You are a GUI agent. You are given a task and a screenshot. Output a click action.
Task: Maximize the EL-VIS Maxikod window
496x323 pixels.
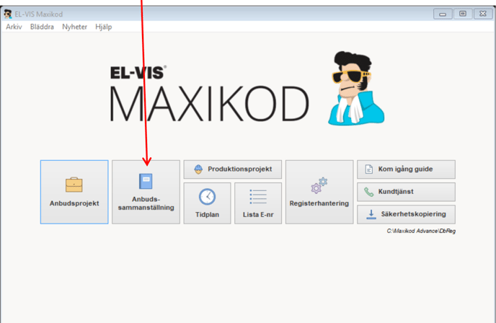[463, 14]
